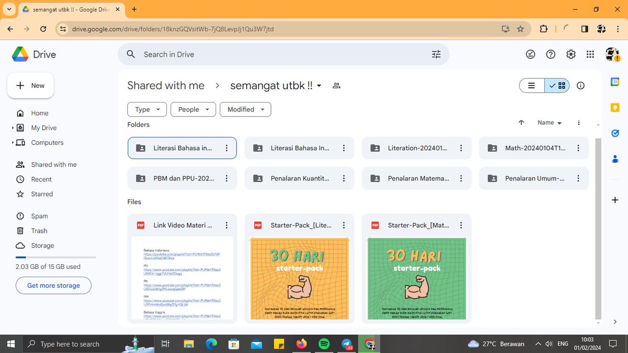Open the Drive settings gear
This screenshot has height=353, width=628.
[570, 54]
